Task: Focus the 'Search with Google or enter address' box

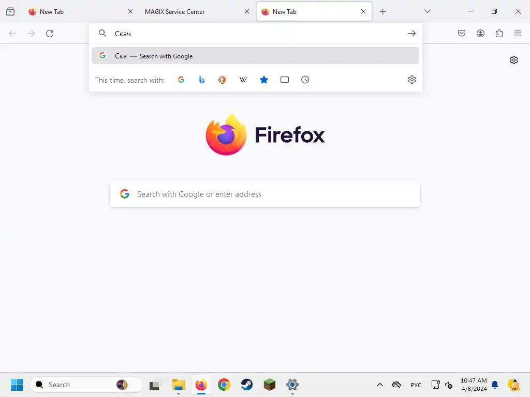Action: 265,194
